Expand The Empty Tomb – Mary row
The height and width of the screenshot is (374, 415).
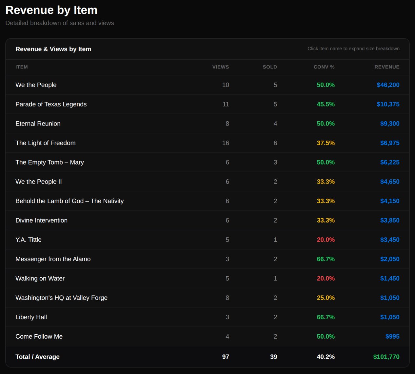(49, 162)
